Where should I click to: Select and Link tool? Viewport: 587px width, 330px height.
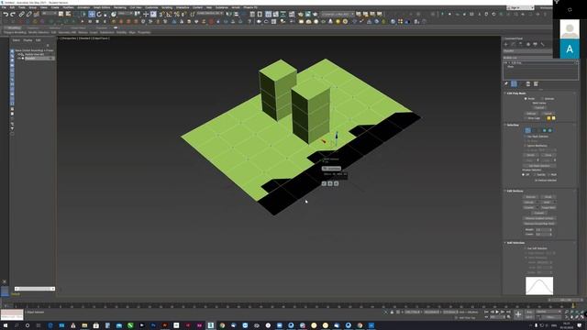(21, 15)
